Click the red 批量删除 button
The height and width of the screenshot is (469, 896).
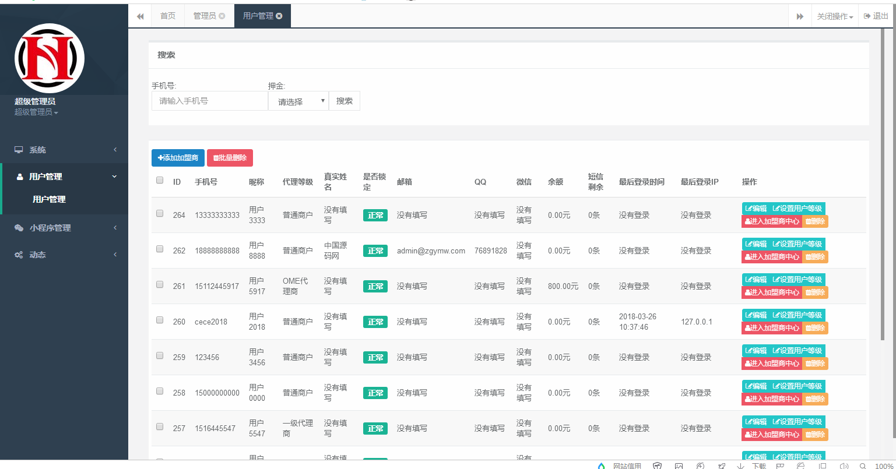point(230,157)
